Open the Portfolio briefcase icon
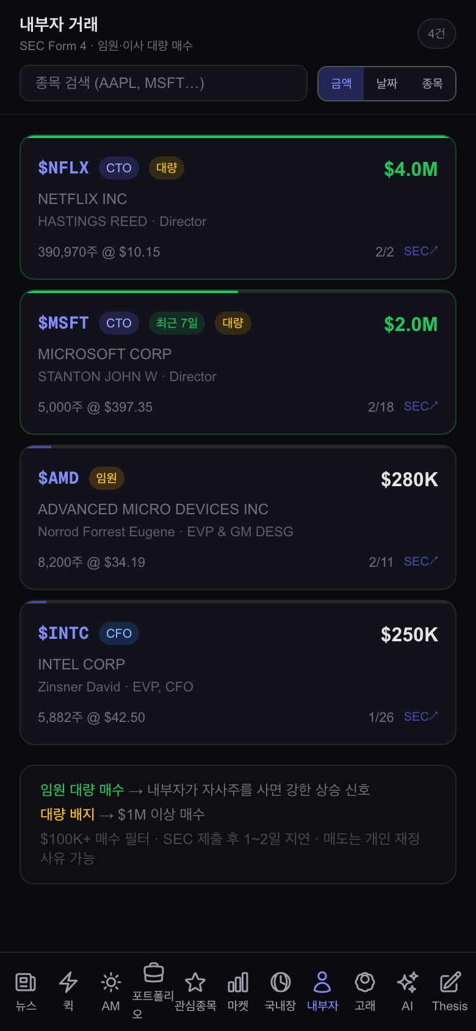 [x=153, y=972]
